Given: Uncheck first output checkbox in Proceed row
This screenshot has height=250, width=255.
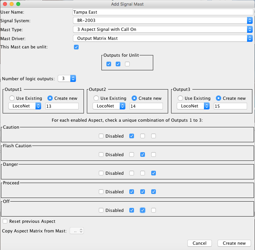Looking at the screenshot, I should pos(132,192).
